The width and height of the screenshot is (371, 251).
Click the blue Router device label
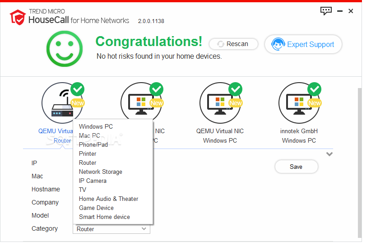point(62,141)
